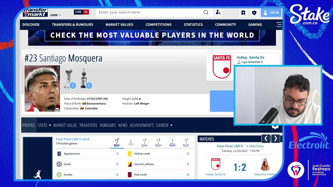Image resolution: width=333 pixels, height=187 pixels.
Task: Click the Appearances value 3
Action: click(x=117, y=154)
